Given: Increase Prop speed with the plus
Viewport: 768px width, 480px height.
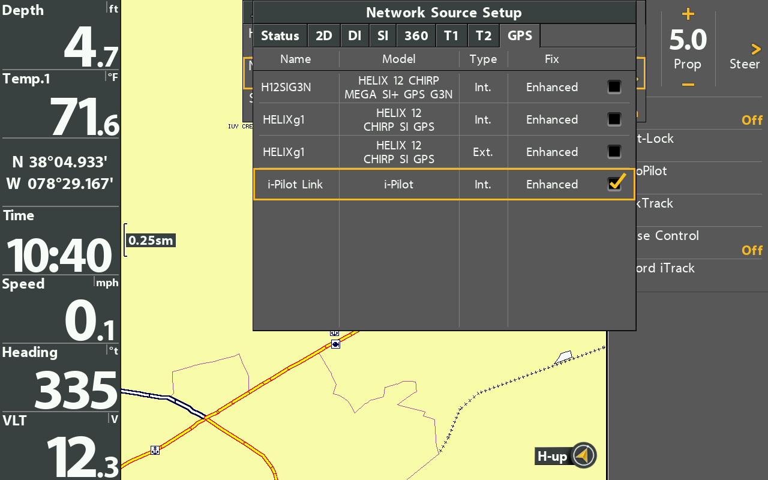Looking at the screenshot, I should [x=688, y=14].
